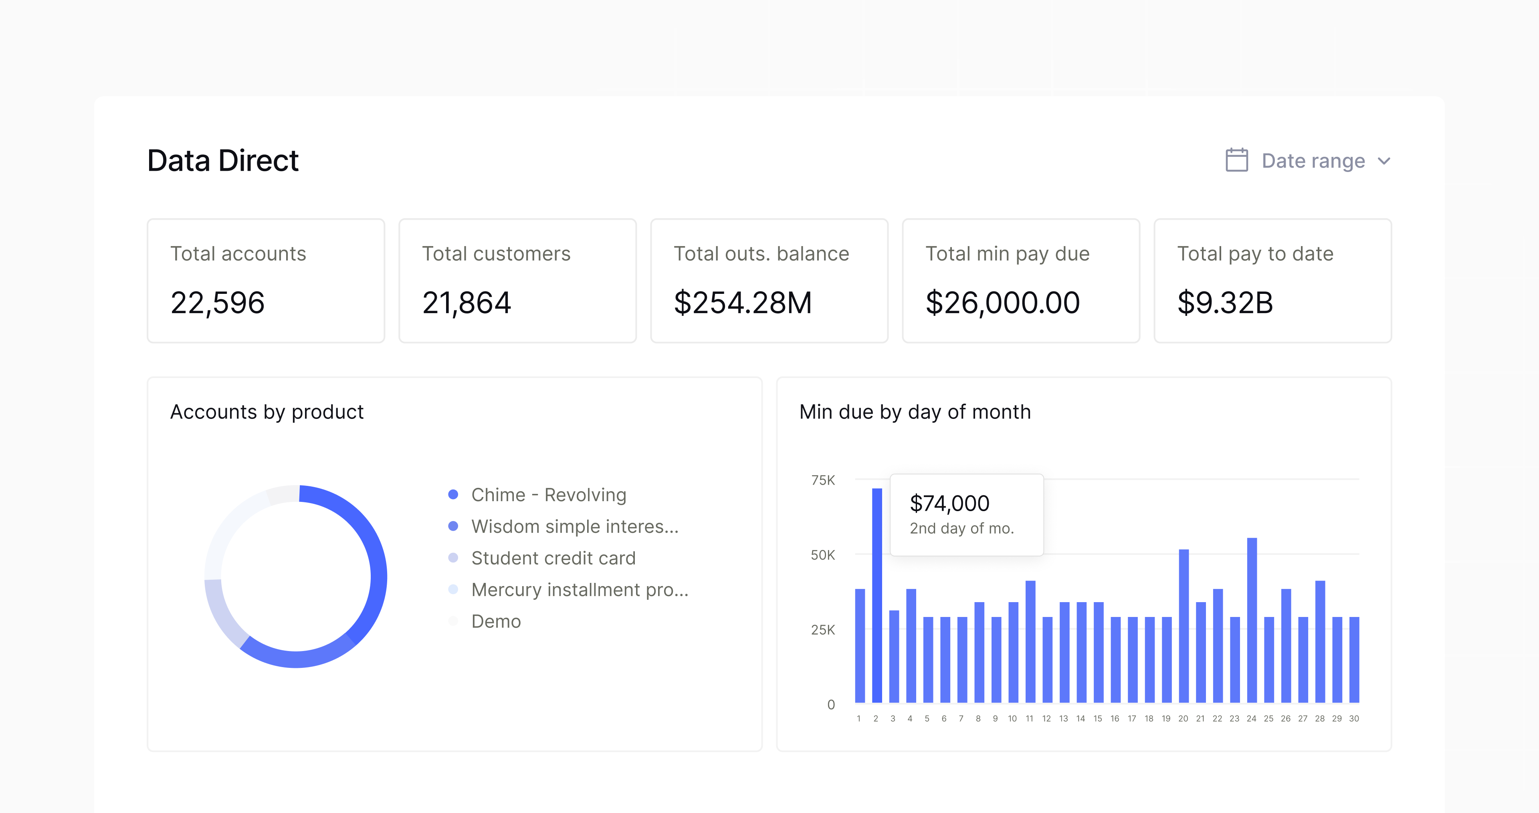Open the Total accounts card
Image resolution: width=1539 pixels, height=813 pixels.
pyautogui.click(x=266, y=280)
